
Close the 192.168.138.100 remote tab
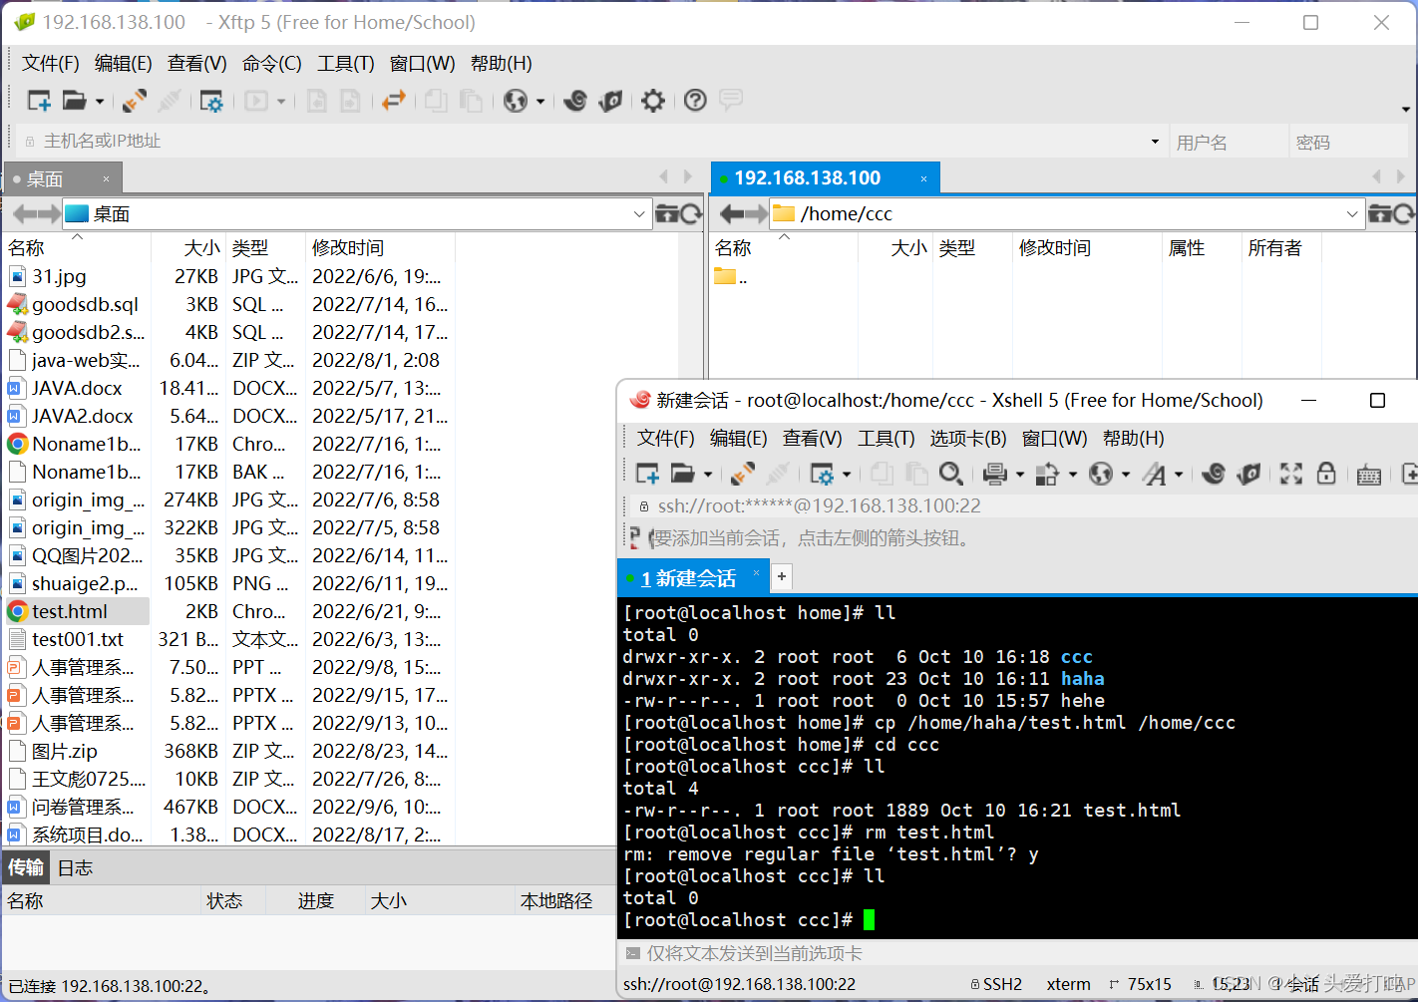point(923,179)
